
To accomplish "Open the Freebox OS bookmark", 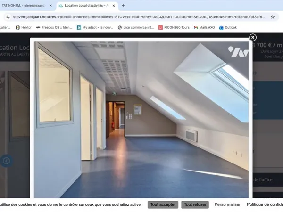I will coord(54,28).
